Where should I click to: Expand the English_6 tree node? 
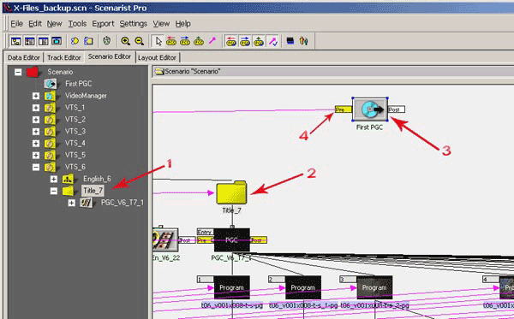coord(54,179)
